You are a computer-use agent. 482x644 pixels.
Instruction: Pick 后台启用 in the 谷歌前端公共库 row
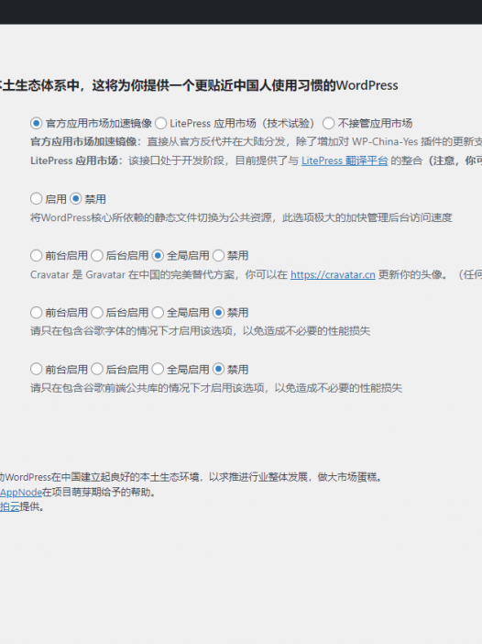click(97, 369)
